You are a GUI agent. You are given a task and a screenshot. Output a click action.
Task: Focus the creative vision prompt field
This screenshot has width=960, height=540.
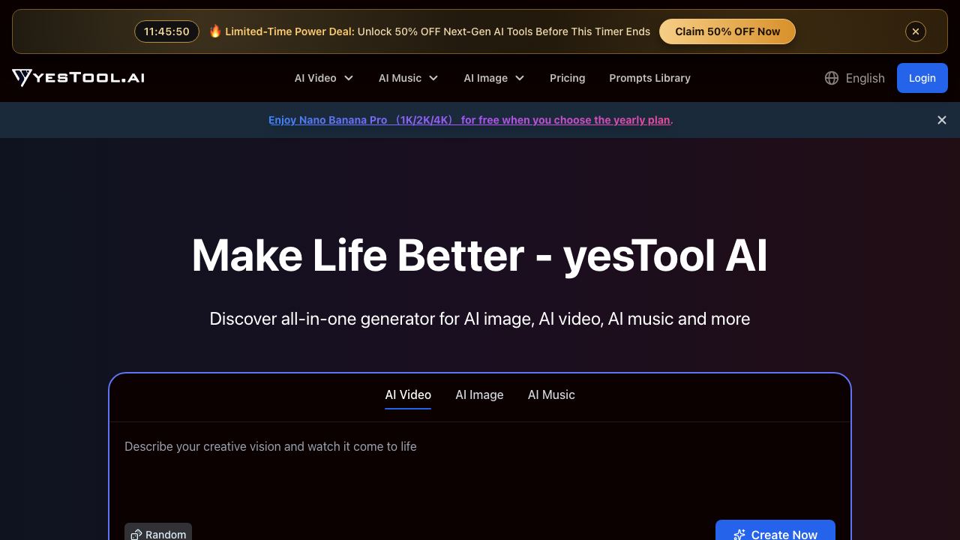480,469
